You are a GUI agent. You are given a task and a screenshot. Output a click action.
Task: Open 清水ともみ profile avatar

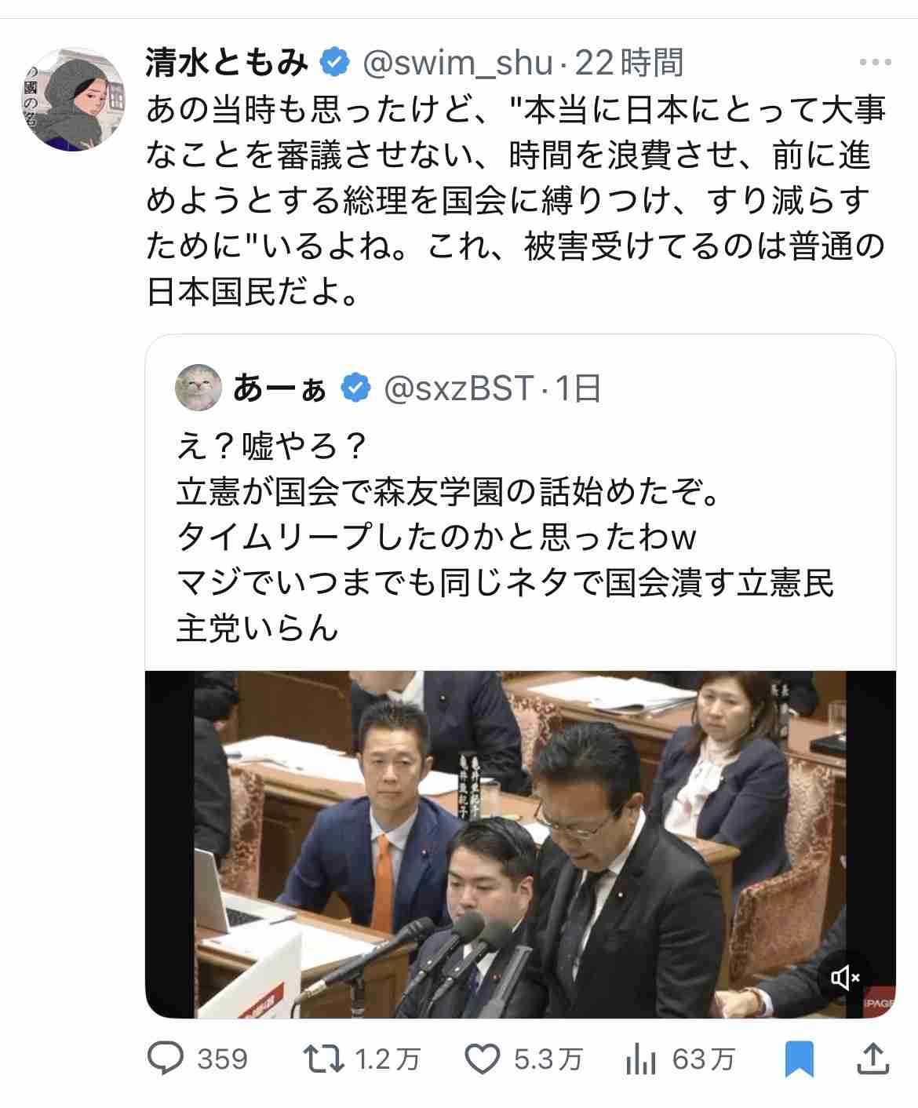pos(75,99)
